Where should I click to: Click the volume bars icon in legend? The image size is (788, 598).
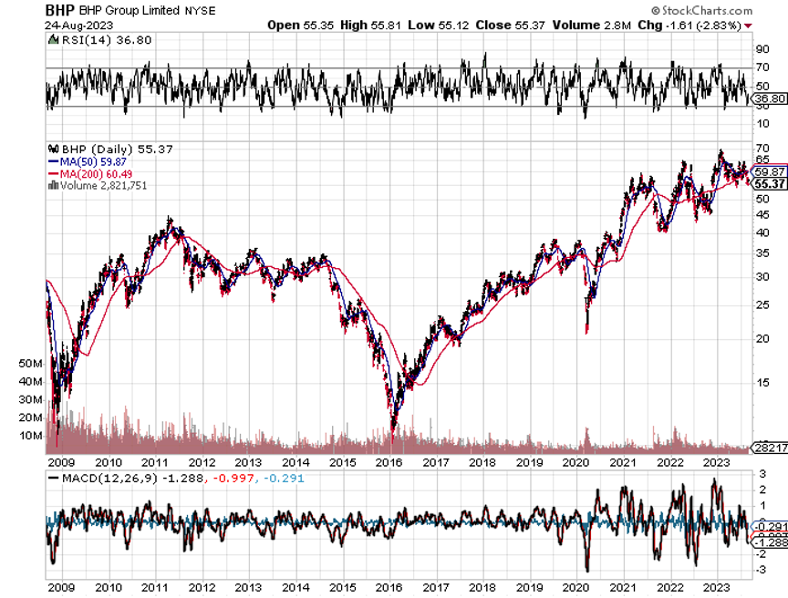54,185
